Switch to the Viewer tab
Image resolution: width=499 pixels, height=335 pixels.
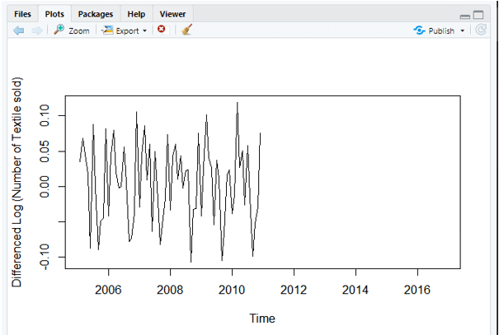(x=172, y=14)
